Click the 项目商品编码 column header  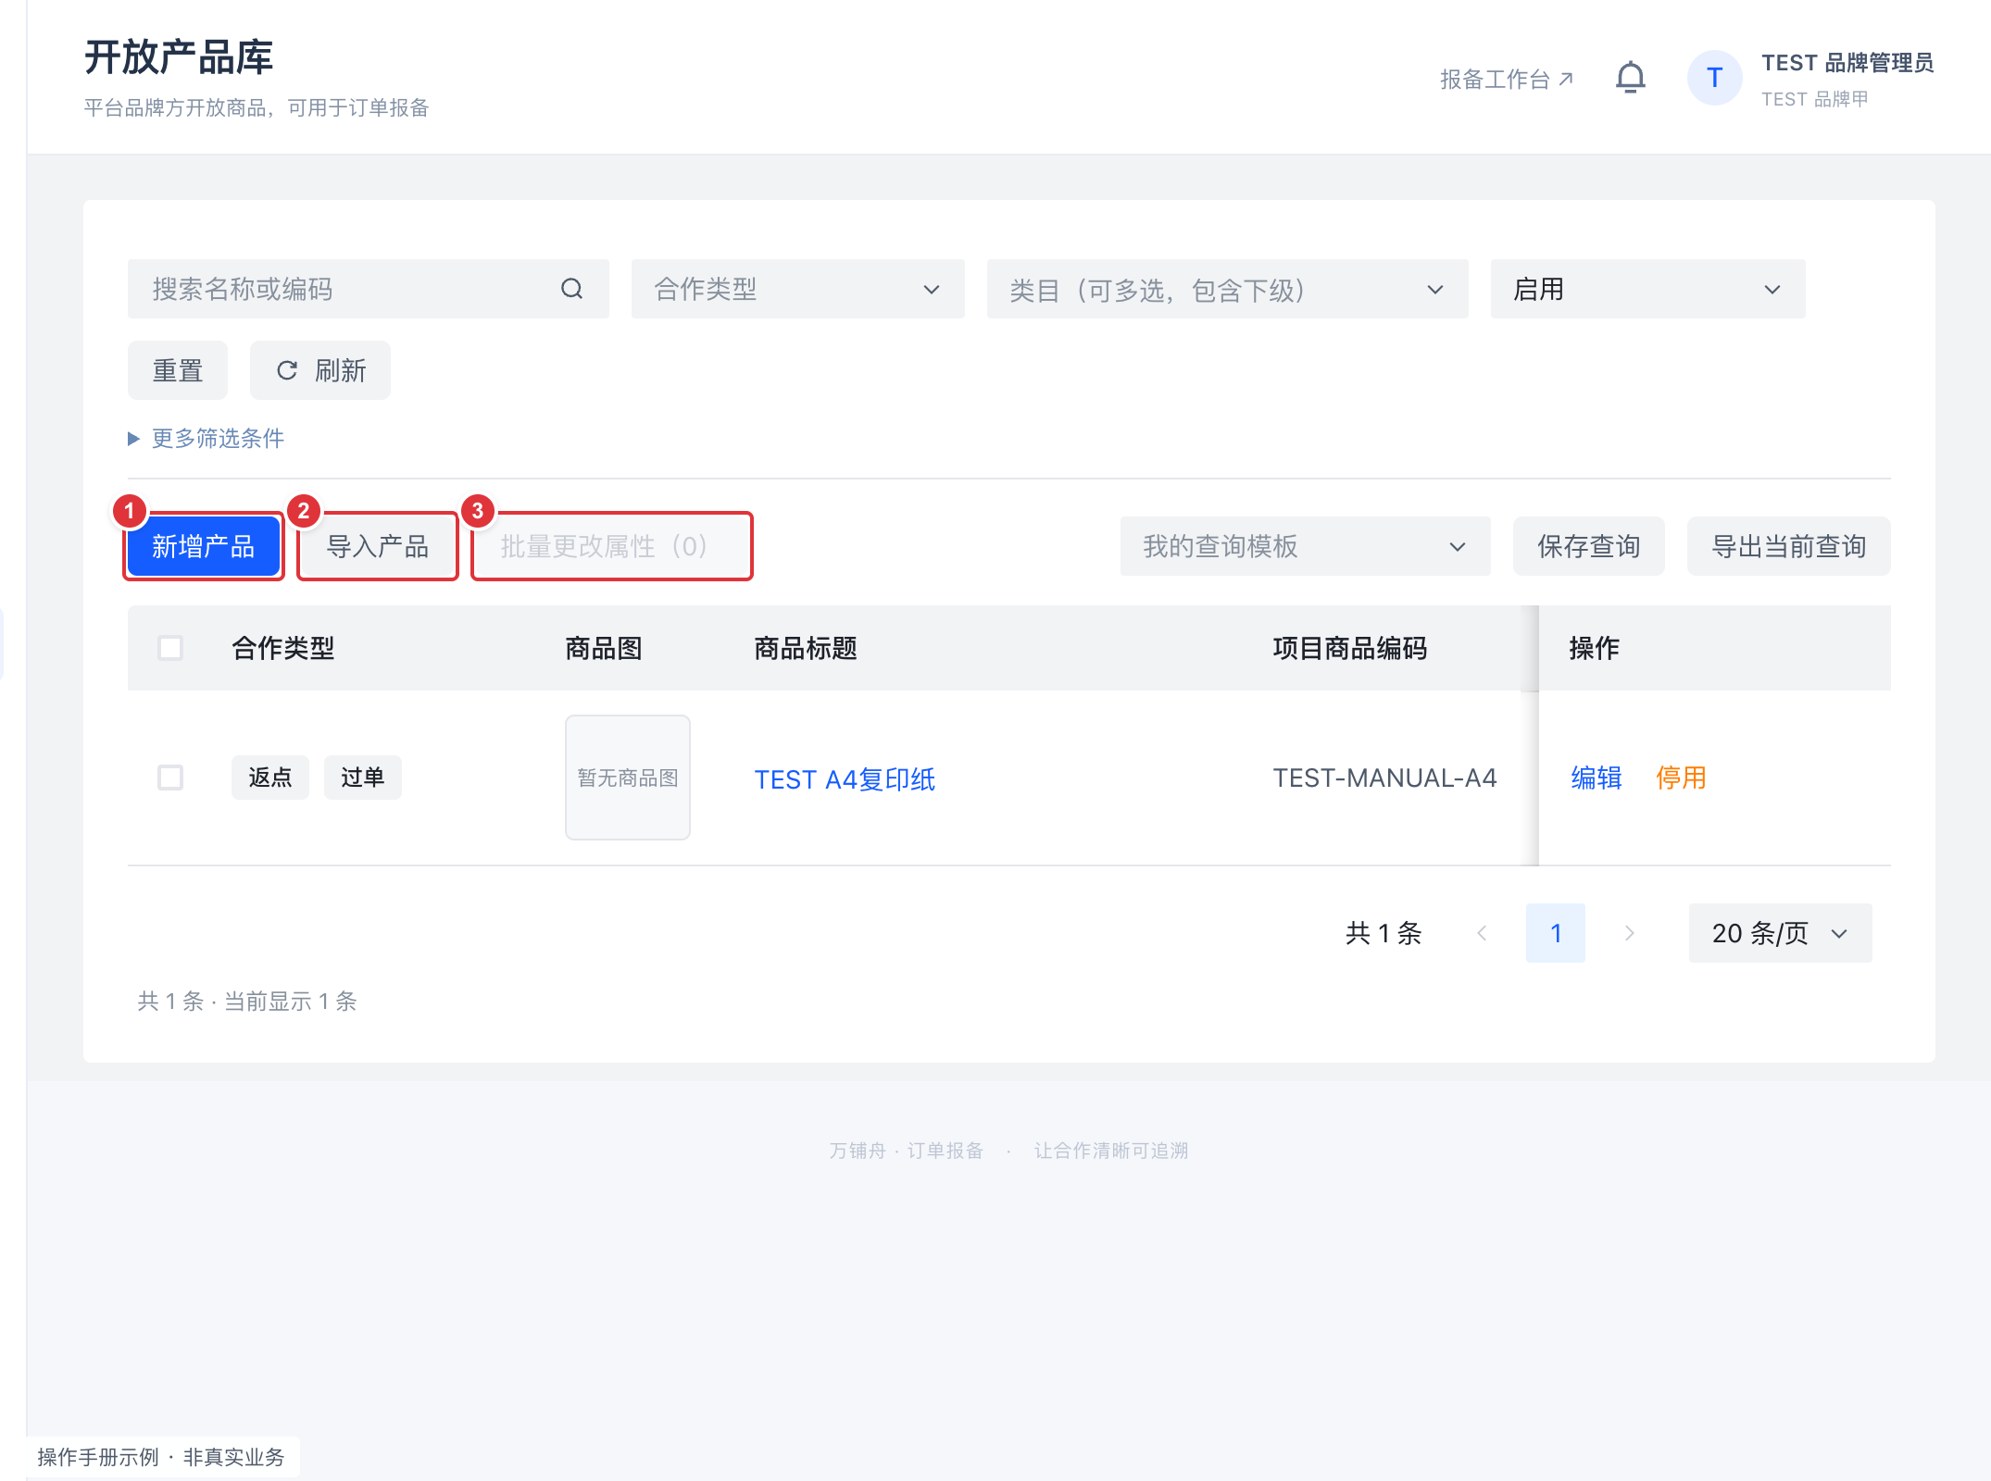(1350, 648)
